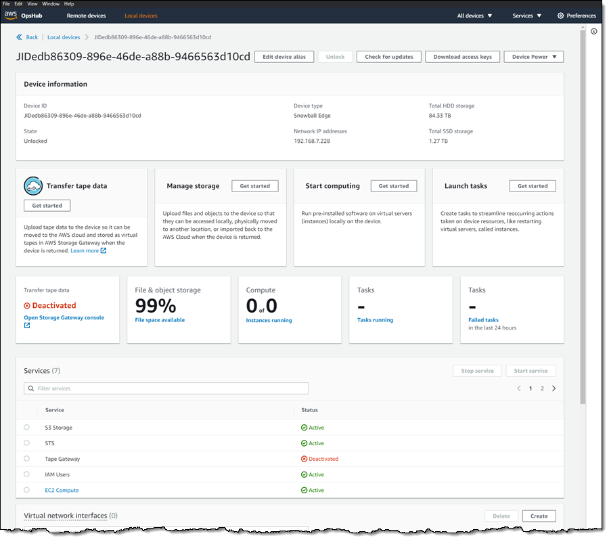The image size is (609, 540).
Task: Click the IP address 192.168.7.228
Action: click(x=312, y=141)
